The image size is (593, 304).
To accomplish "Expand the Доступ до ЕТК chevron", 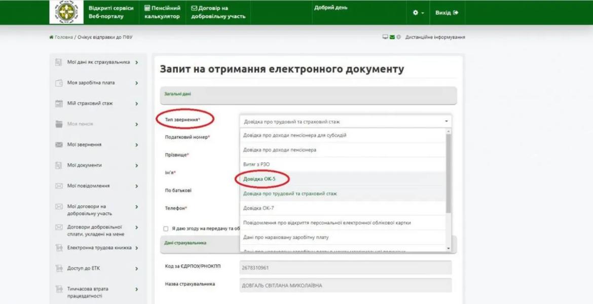I will tap(137, 269).
